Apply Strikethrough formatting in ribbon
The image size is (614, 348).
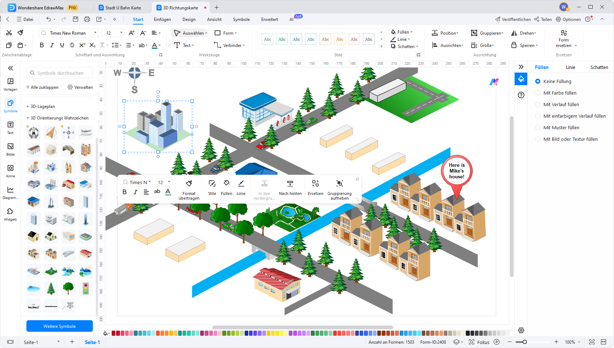point(72,45)
